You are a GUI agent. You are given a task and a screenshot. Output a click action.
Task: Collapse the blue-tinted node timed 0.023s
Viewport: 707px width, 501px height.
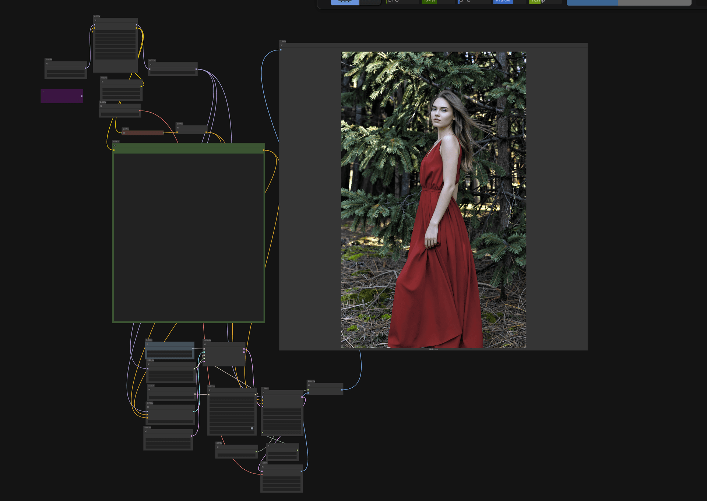click(x=147, y=344)
